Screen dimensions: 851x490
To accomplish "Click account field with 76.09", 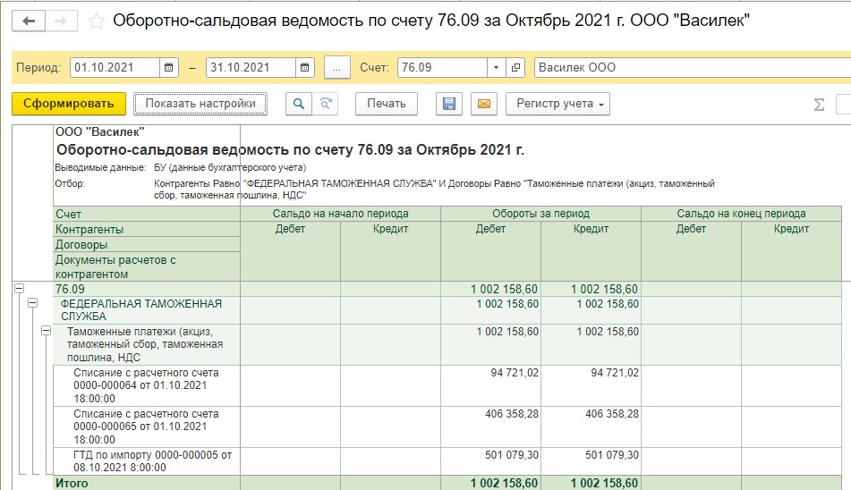I will point(442,68).
